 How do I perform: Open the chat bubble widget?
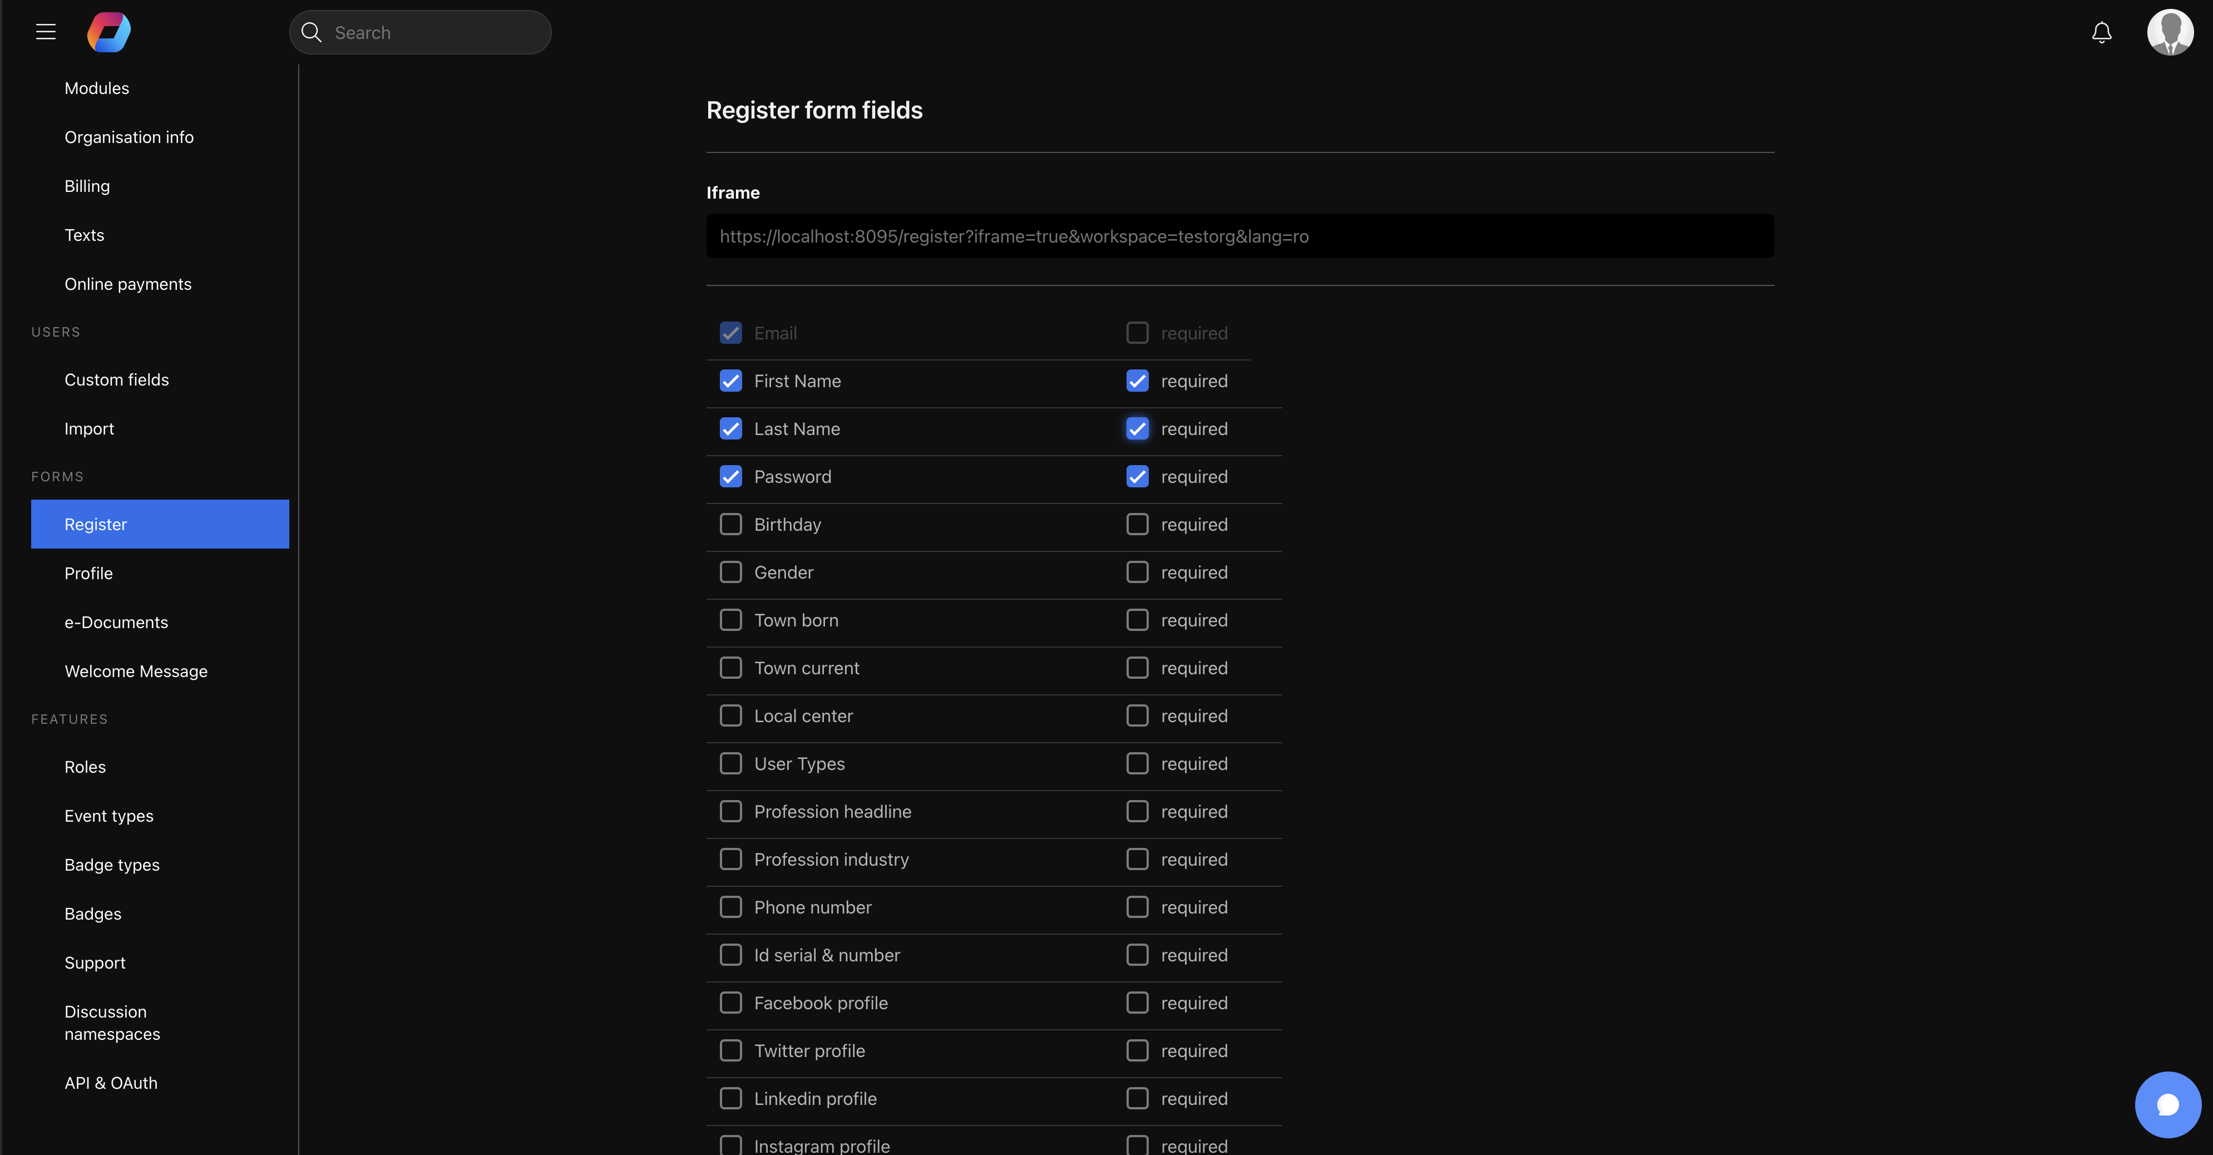(x=2167, y=1104)
